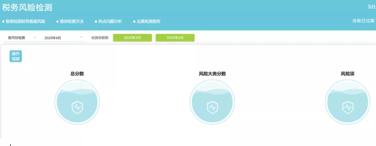Click the shield icon under 总分数

coord(77,107)
